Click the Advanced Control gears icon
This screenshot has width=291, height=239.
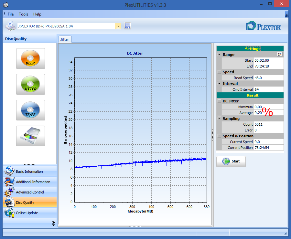pyautogui.click(x=9, y=192)
